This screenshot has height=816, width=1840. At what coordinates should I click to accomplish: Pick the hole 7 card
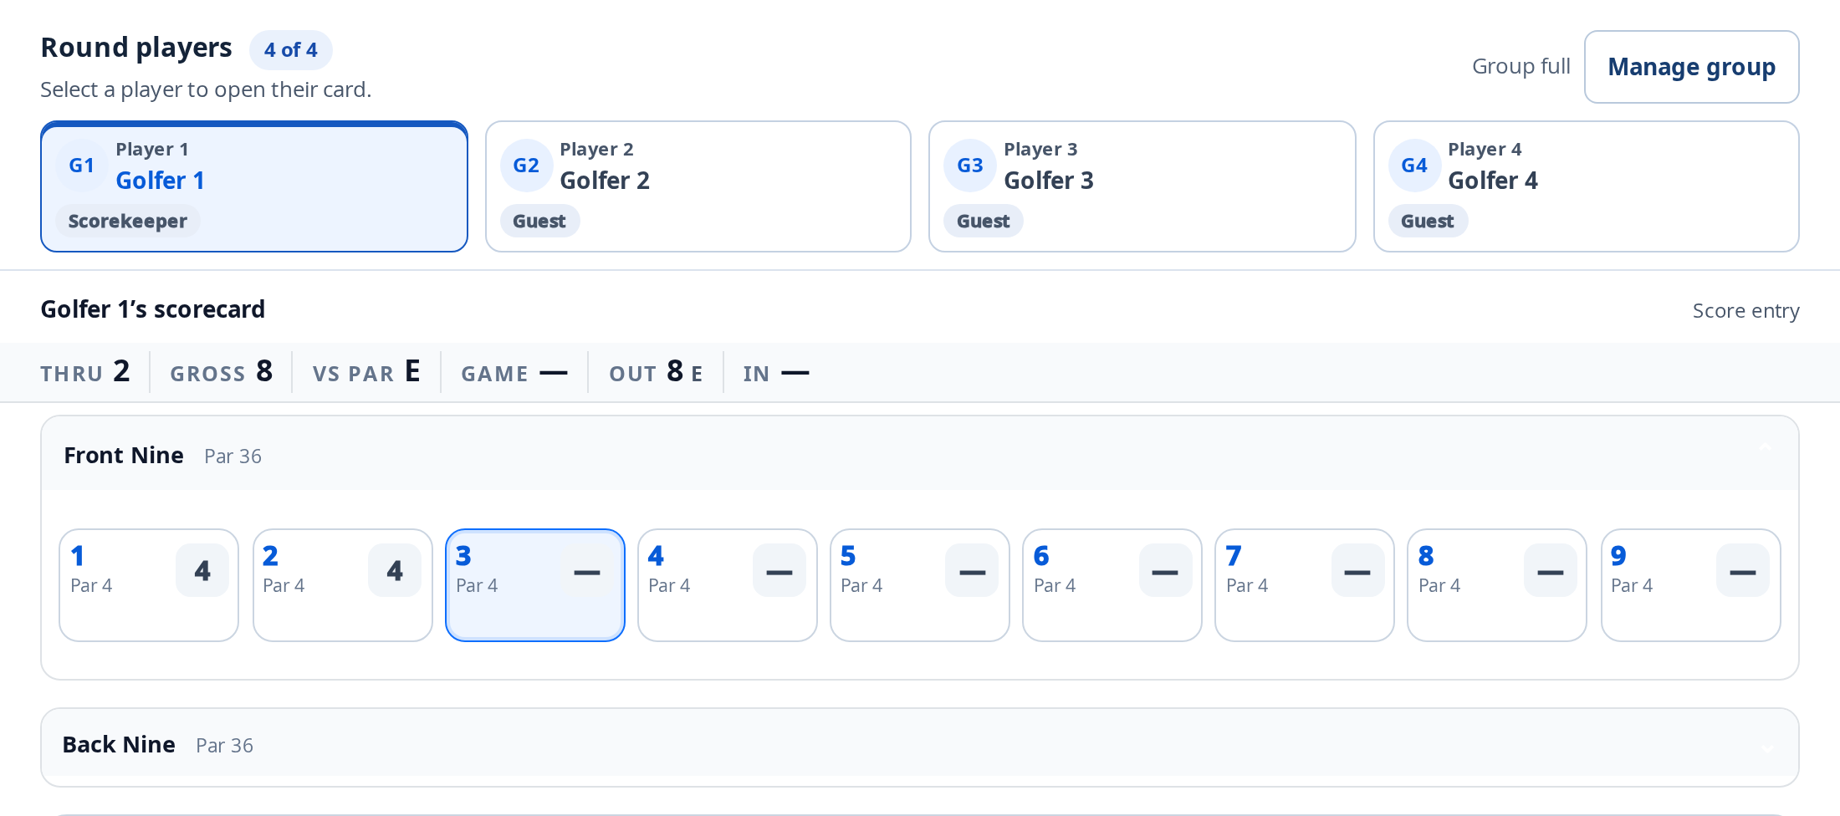coord(1305,585)
